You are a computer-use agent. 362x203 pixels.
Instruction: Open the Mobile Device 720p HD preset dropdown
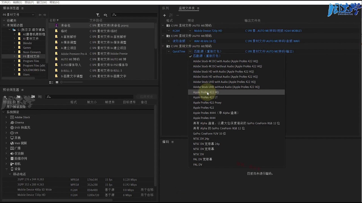click(x=190, y=31)
